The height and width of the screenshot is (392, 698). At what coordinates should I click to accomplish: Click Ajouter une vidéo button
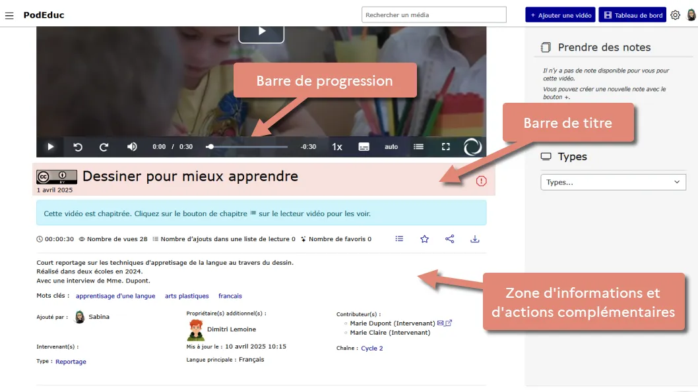(x=560, y=15)
